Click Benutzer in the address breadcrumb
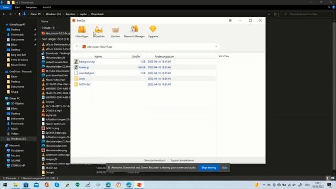336x189 pixels. click(x=70, y=14)
